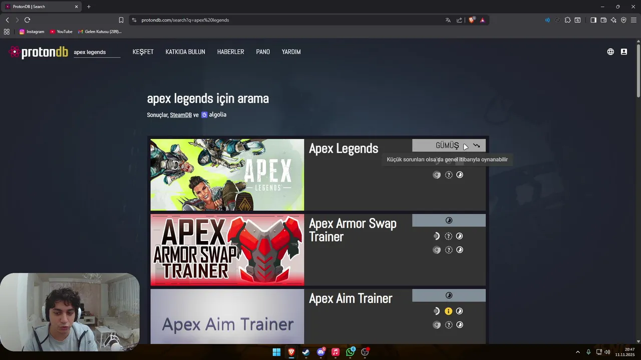Open the KEŞFET menu
This screenshot has height=360, width=641.
143,52
